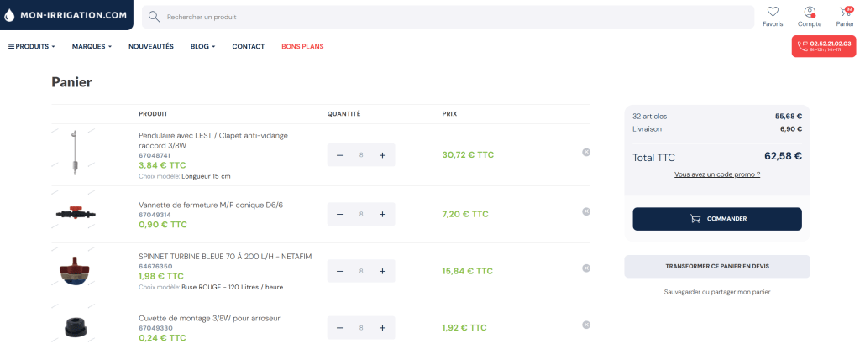Click the Commander checkout button

click(717, 219)
